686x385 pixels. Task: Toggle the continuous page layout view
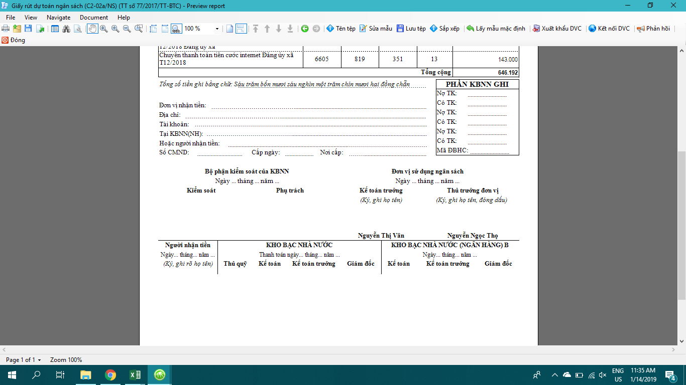pyautogui.click(x=241, y=29)
